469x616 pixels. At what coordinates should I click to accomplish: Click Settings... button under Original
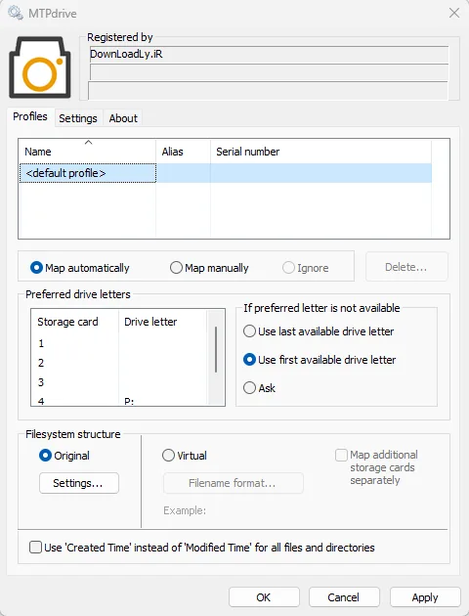click(x=79, y=483)
